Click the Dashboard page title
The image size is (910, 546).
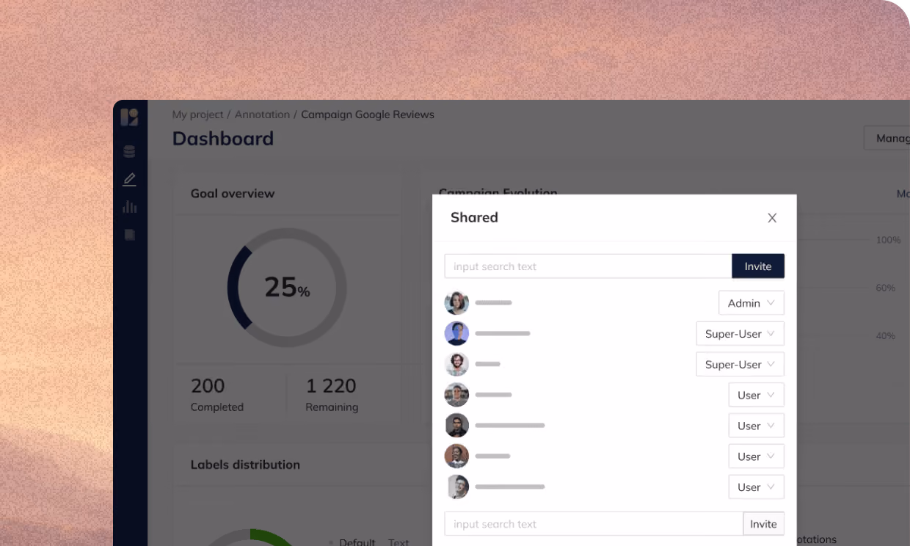223,139
